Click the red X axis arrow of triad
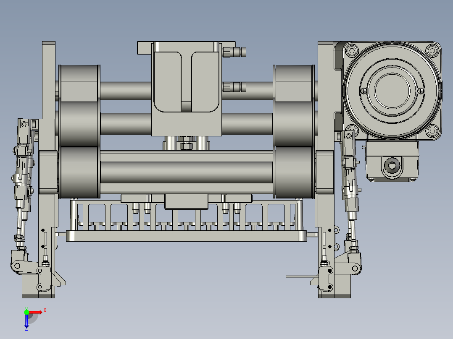This screenshot has width=453, height=339. pos(36,312)
